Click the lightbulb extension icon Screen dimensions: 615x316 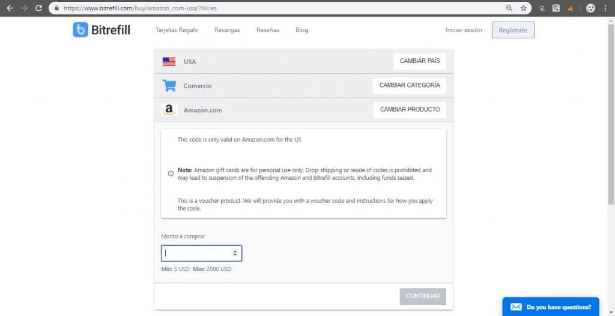[542, 8]
